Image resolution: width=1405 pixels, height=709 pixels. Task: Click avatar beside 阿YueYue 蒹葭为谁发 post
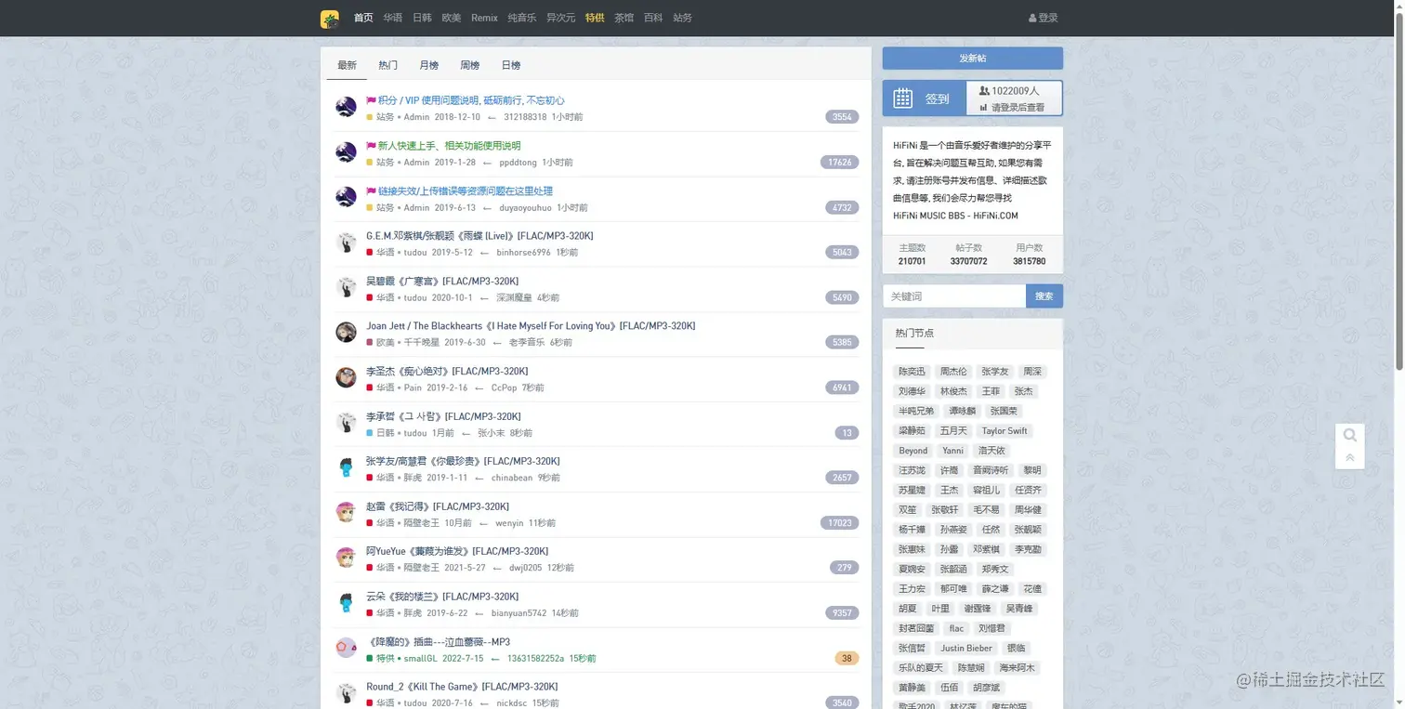[346, 558]
